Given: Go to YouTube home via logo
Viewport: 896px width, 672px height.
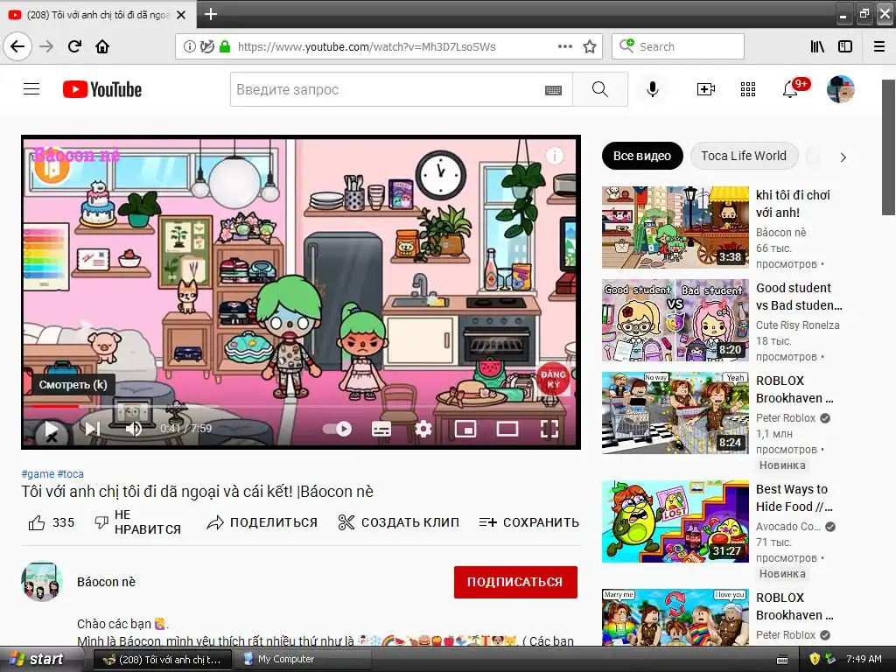Looking at the screenshot, I should coord(102,90).
